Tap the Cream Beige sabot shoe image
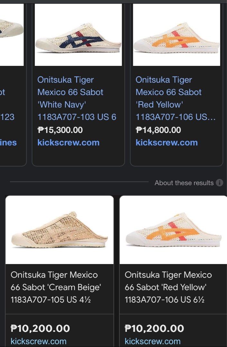227x347 pixels. coord(59,230)
